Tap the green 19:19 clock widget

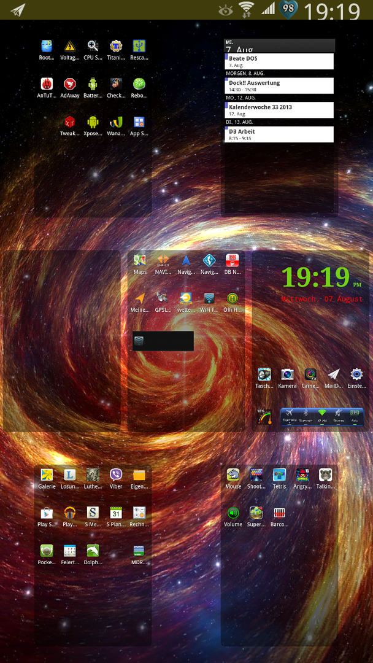click(x=316, y=277)
